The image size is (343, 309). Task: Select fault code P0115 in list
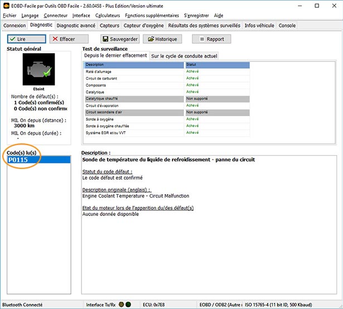[x=38, y=160]
